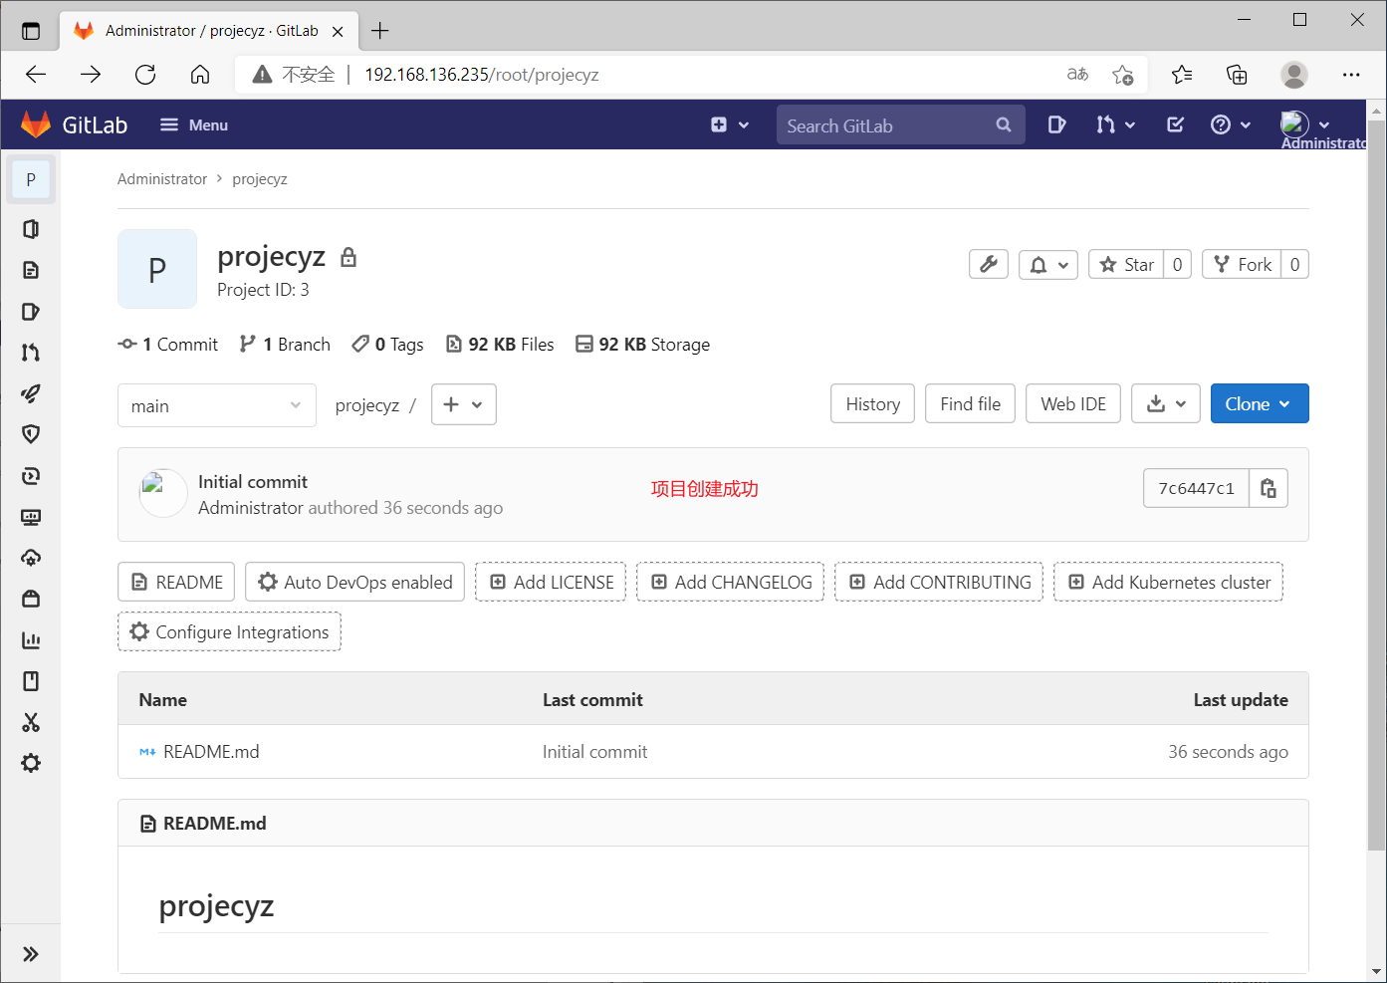The image size is (1387, 983).
Task: Open README.md file in the file list
Action: click(211, 752)
